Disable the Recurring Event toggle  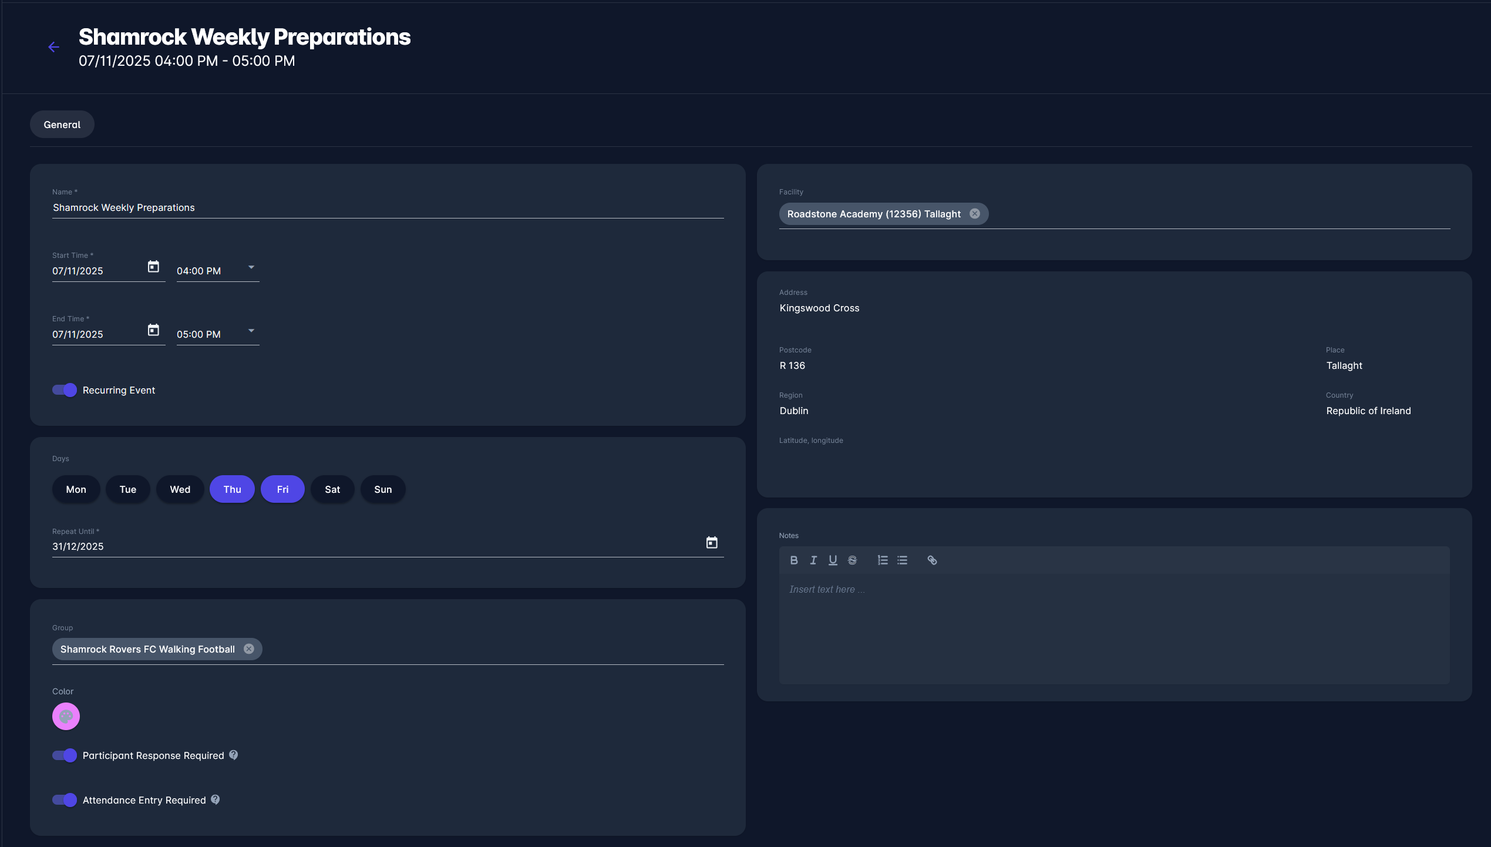pyautogui.click(x=65, y=390)
